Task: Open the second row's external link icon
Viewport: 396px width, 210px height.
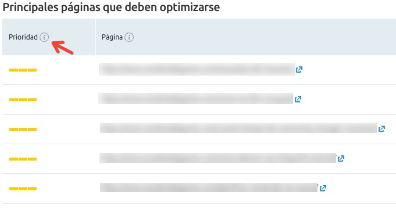Action: 298,99
